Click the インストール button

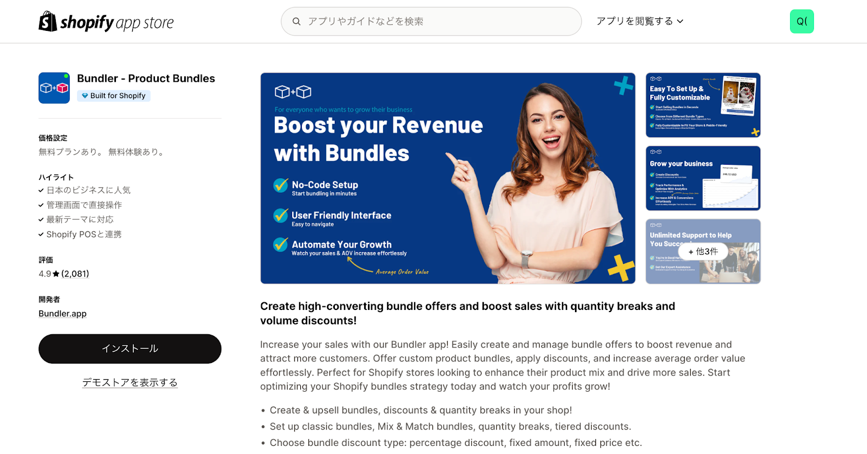(x=130, y=349)
